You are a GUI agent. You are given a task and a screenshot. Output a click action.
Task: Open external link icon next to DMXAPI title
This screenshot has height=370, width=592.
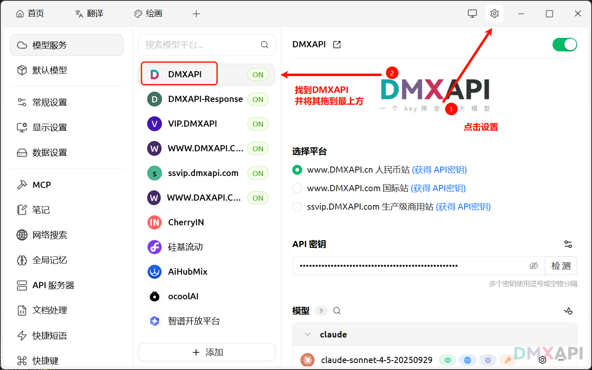click(337, 44)
